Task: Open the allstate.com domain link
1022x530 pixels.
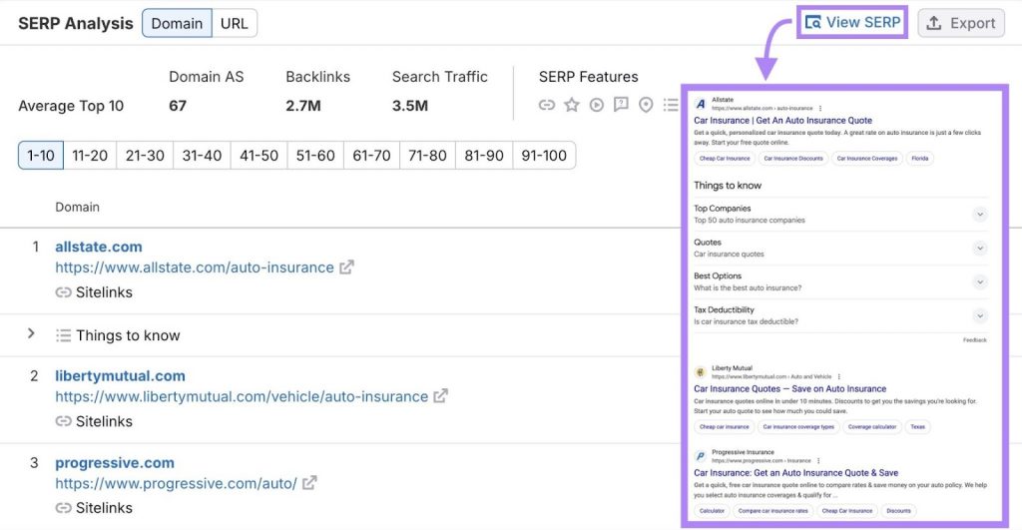Action: coord(99,247)
